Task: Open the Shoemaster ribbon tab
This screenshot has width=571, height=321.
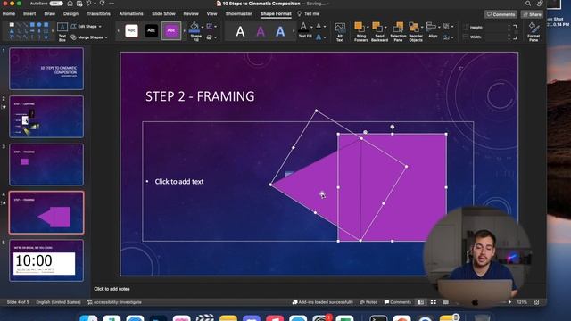Action: pyautogui.click(x=238, y=14)
